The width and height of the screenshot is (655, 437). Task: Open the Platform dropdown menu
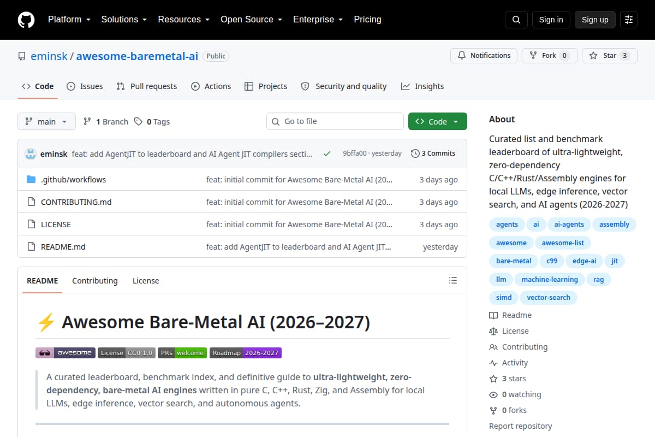[x=69, y=20]
